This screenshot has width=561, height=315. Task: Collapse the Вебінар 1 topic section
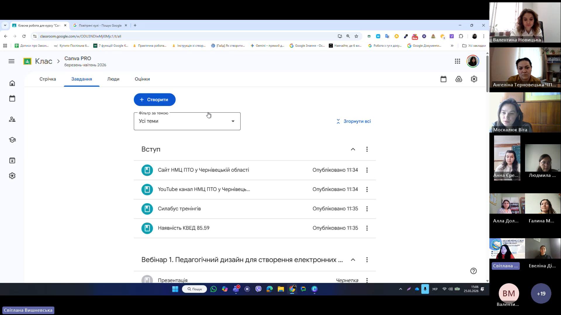click(x=353, y=260)
